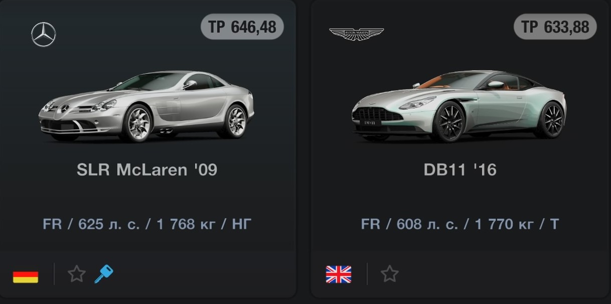
Task: Toggle favorite star for SLR McLaren
Action: pos(77,274)
